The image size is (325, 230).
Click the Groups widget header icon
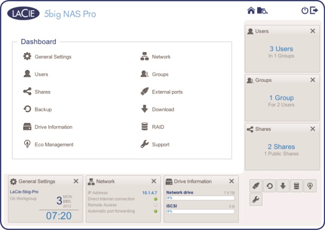pos(250,80)
